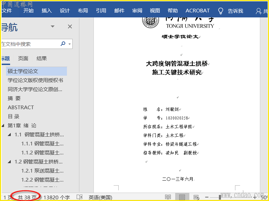Go to the 第1章 绪 论 heading
Screen dimensions: 269x201
tap(22, 126)
